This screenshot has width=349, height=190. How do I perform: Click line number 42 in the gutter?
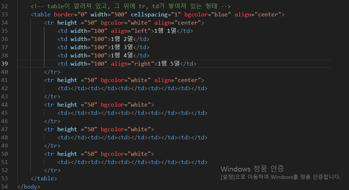5,88
